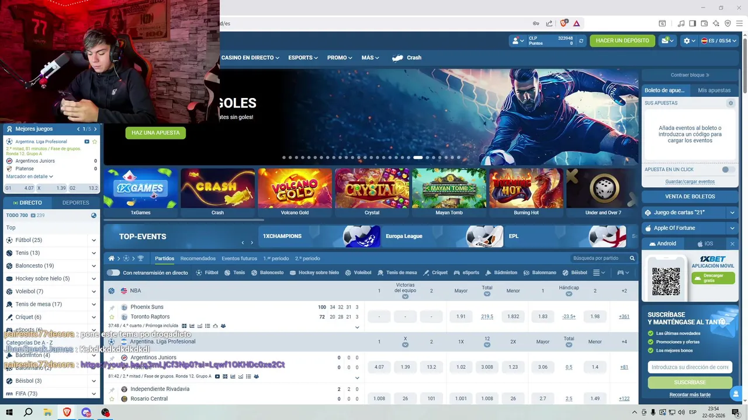
Task: Click the video stream icon in Mejores juegos
Action: click(x=87, y=142)
